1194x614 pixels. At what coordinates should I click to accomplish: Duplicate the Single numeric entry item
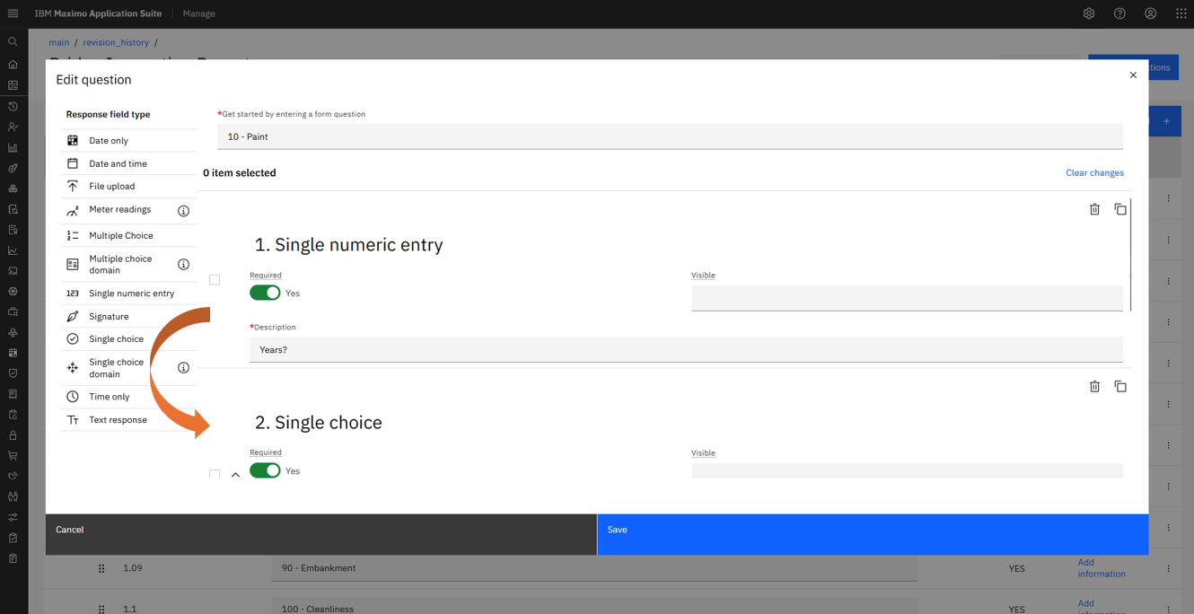pyautogui.click(x=1120, y=209)
